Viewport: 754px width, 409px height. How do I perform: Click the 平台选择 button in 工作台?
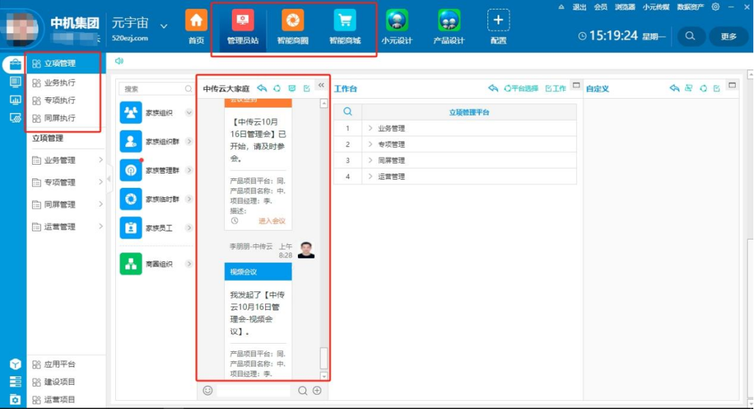point(521,88)
